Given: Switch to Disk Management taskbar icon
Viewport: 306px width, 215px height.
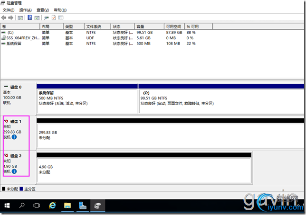Looking at the screenshot, I should coord(97,206).
